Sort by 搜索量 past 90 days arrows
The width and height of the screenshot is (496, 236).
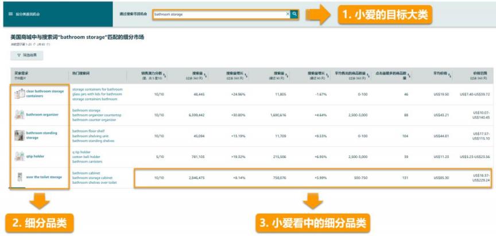(287, 75)
